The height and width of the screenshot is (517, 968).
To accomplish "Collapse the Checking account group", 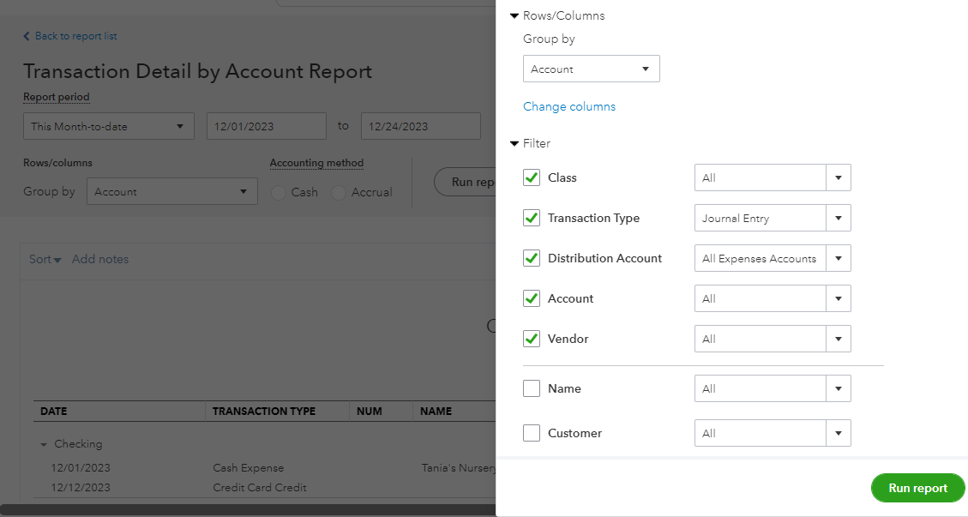I will pos(43,444).
